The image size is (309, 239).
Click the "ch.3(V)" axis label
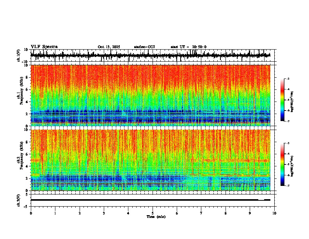[x=19, y=200]
